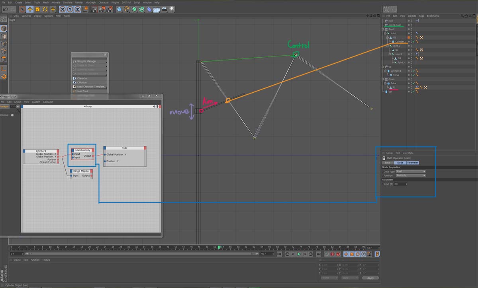This screenshot has width=478, height=288.
Task: Toggle the Z axis lock
Action: click(x=77, y=9)
